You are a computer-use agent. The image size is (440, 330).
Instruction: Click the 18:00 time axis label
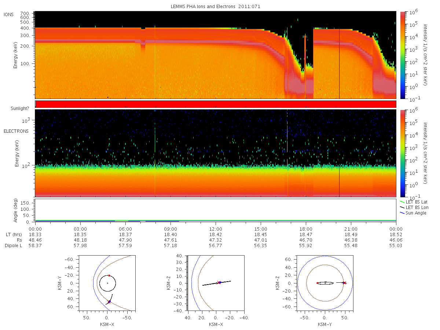[x=306, y=228]
